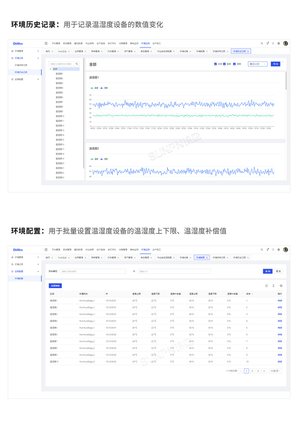Open theme settings gear in 环境历史记录 screenshot header
The height and width of the screenshot is (421, 297).
(279, 44)
